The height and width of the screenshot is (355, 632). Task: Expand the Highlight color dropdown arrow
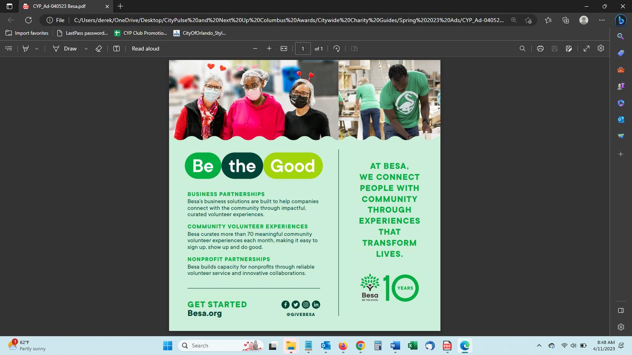pos(37,49)
